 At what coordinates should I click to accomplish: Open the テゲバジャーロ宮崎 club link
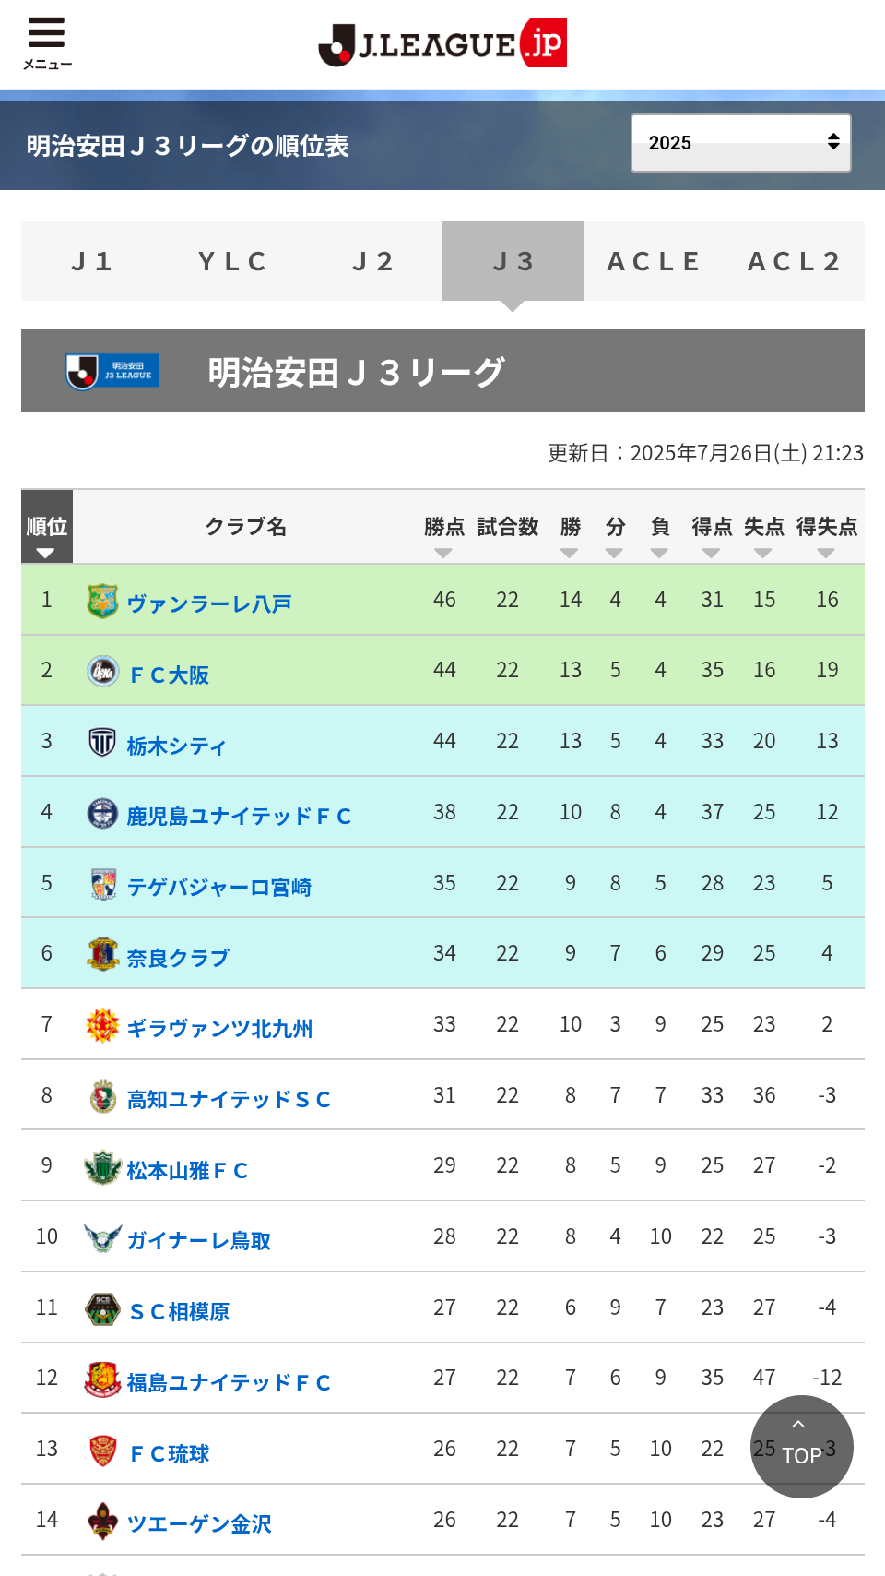tap(218, 887)
